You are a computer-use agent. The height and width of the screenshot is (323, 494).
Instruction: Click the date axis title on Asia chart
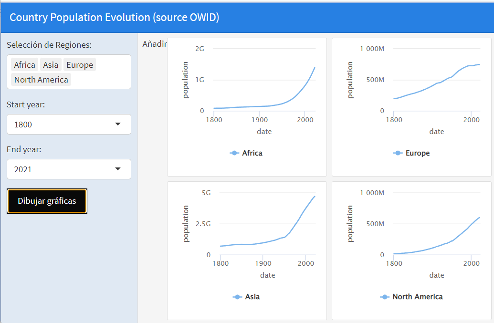(267, 275)
